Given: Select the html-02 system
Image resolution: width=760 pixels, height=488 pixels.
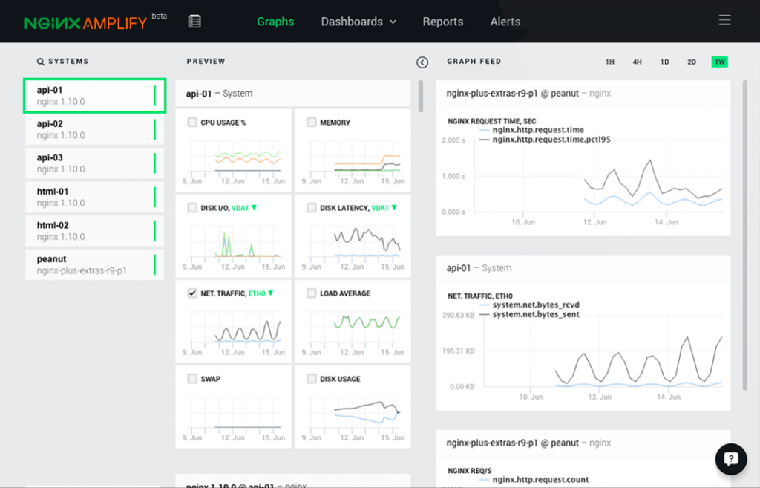Looking at the screenshot, I should click(94, 231).
